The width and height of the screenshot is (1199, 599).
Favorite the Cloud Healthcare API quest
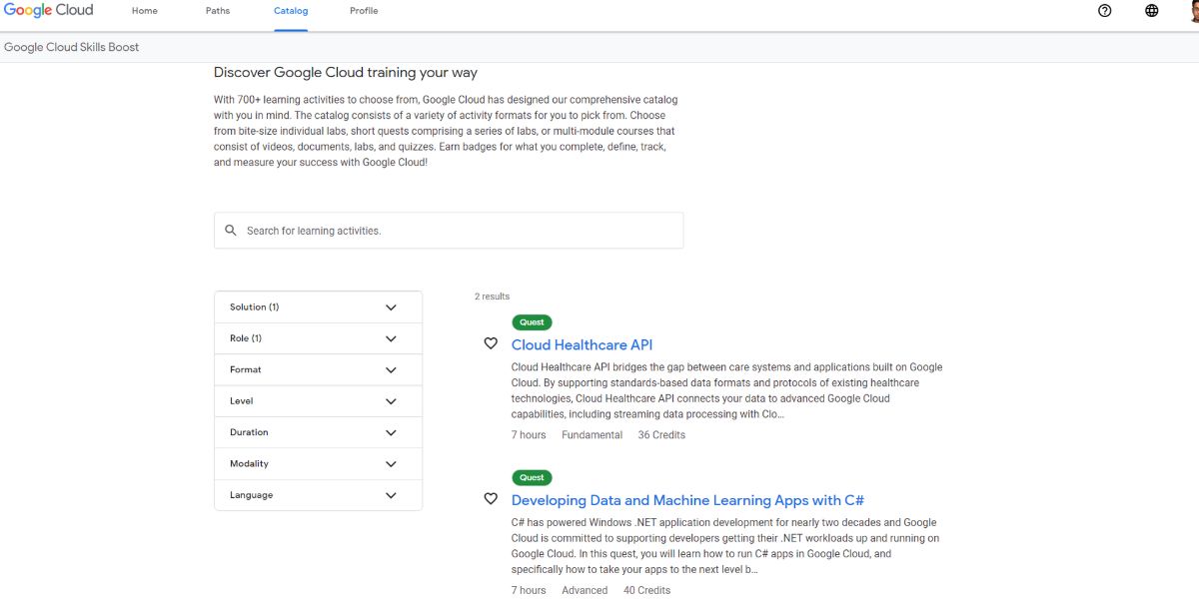click(x=491, y=343)
